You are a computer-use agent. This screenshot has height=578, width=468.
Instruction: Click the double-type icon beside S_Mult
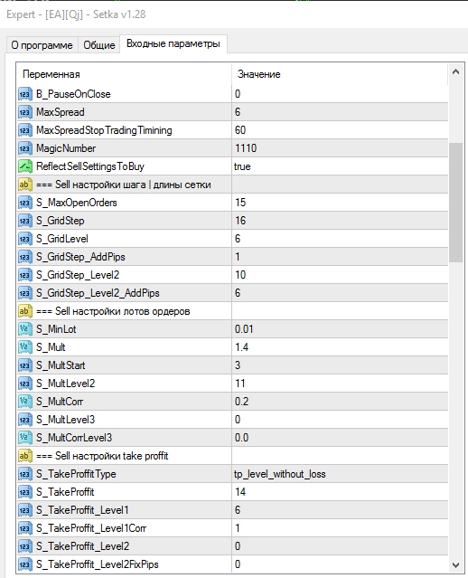pos(25,347)
